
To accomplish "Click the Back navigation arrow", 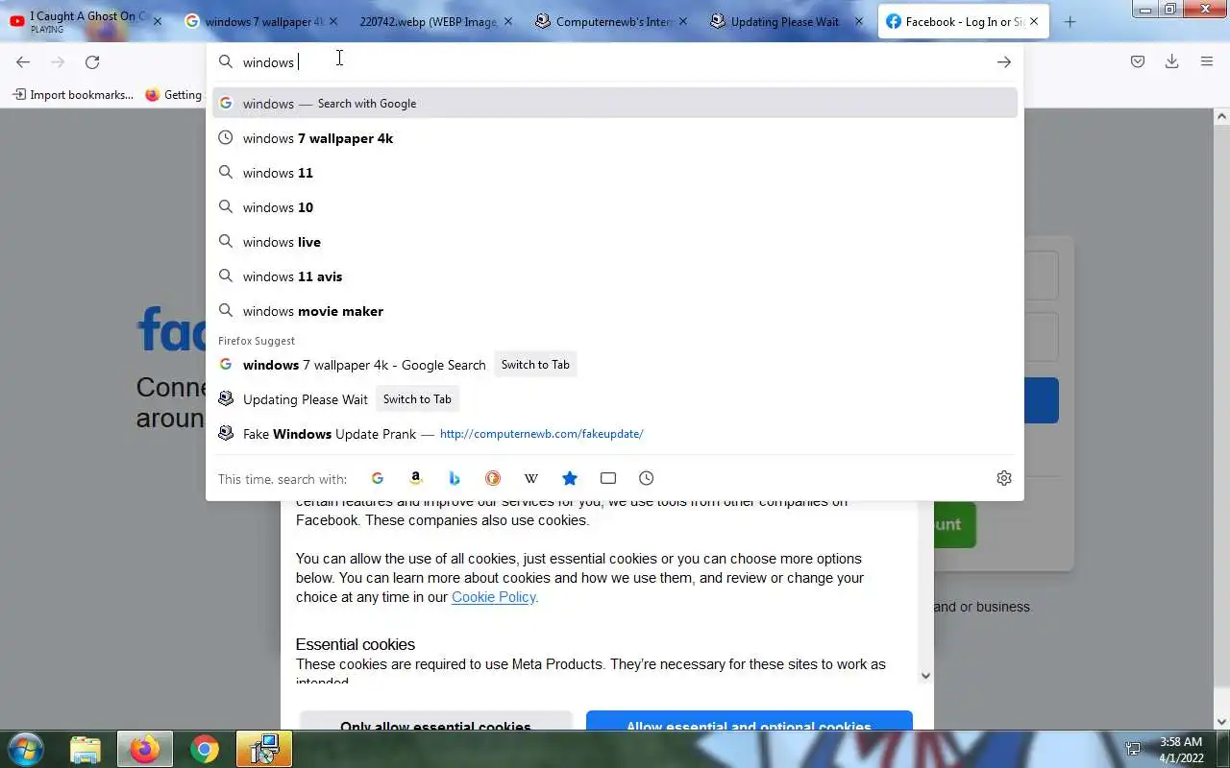I will (23, 62).
